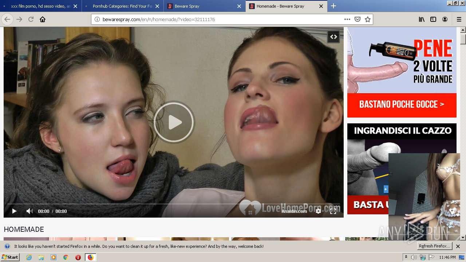Click the video progress bar
This screenshot has width=466, height=262.
click(x=174, y=204)
